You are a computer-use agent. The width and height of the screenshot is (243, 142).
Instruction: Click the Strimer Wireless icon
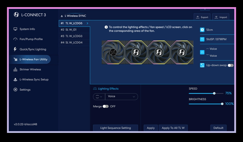tap(15, 70)
